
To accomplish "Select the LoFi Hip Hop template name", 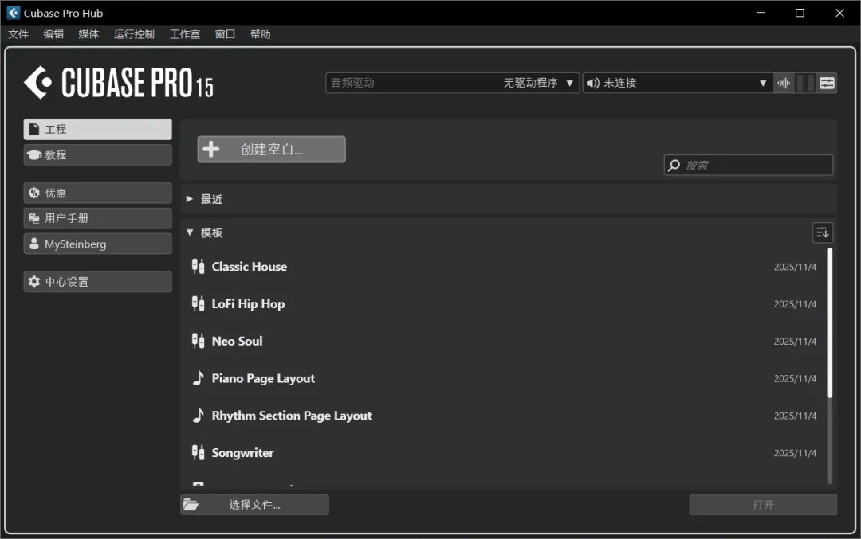I will coord(248,304).
